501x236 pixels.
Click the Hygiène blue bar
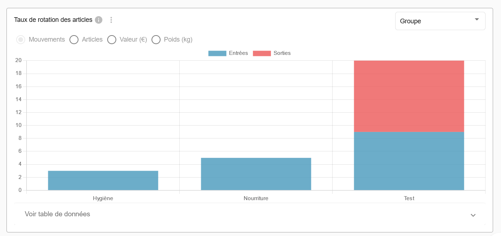click(103, 180)
